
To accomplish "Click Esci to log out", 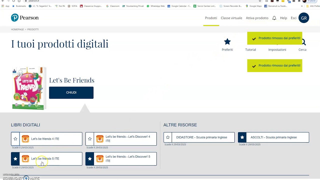I will click(293, 18).
